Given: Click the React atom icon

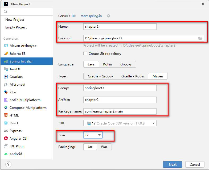Looking at the screenshot, I should [x=6, y=123].
